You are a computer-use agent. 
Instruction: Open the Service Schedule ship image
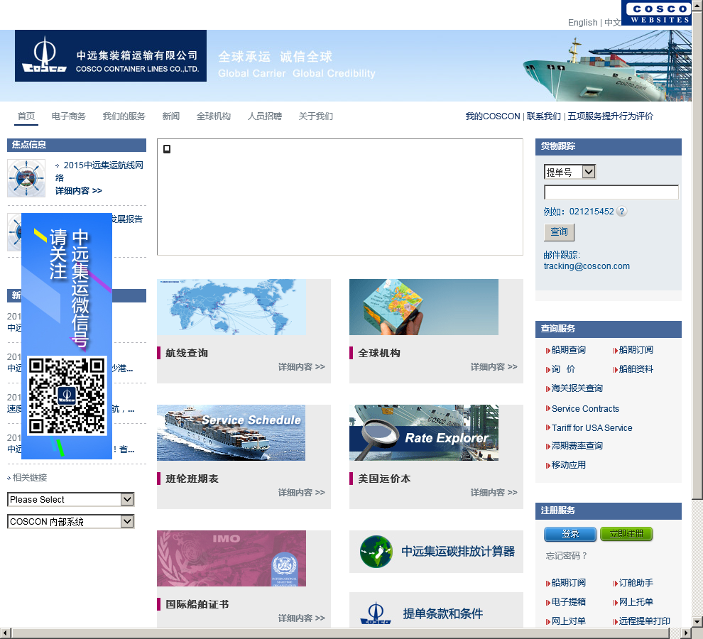coord(231,432)
